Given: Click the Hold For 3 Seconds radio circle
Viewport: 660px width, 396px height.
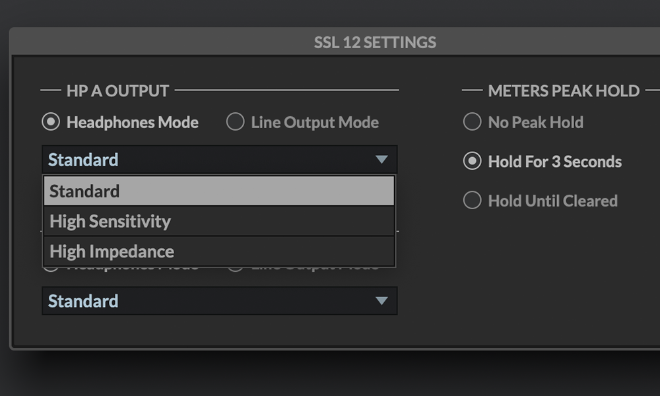Looking at the screenshot, I should [x=472, y=162].
